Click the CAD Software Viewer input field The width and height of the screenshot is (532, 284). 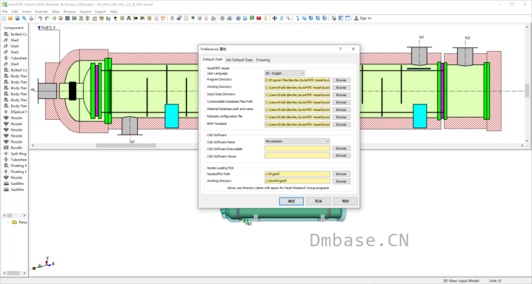click(297, 156)
